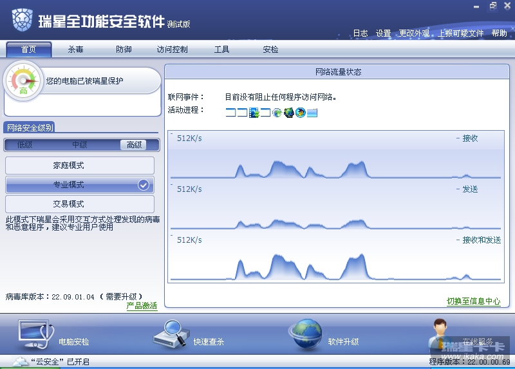Viewport: 515px width, 369px height.
Task: Collapse the 接收 traffic graph
Action: click(458, 138)
